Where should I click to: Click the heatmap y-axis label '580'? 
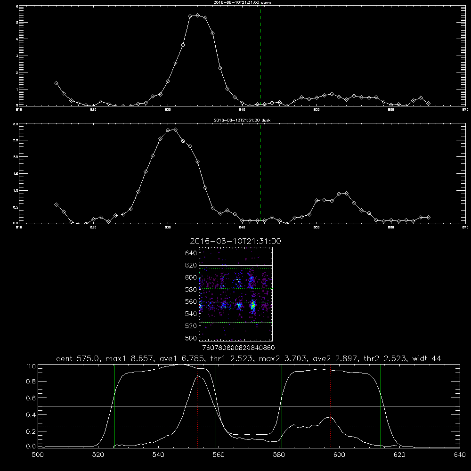point(191,290)
